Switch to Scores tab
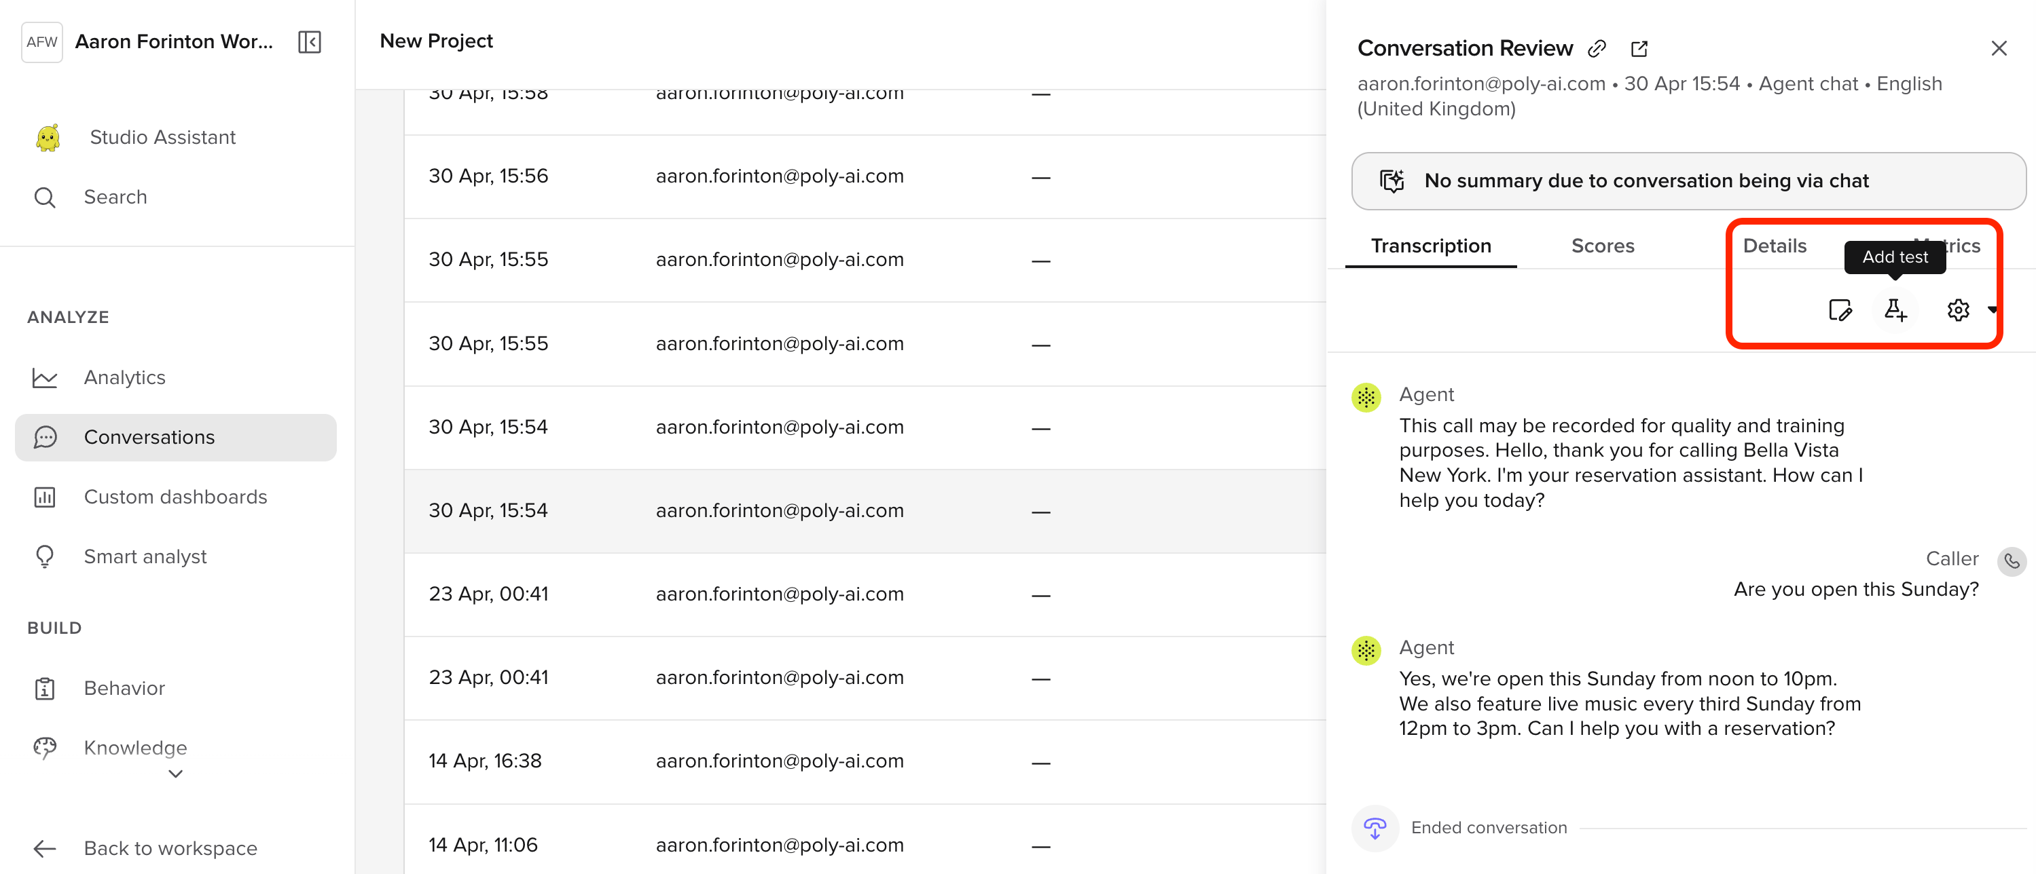Viewport: 2036px width, 874px height. click(1602, 246)
